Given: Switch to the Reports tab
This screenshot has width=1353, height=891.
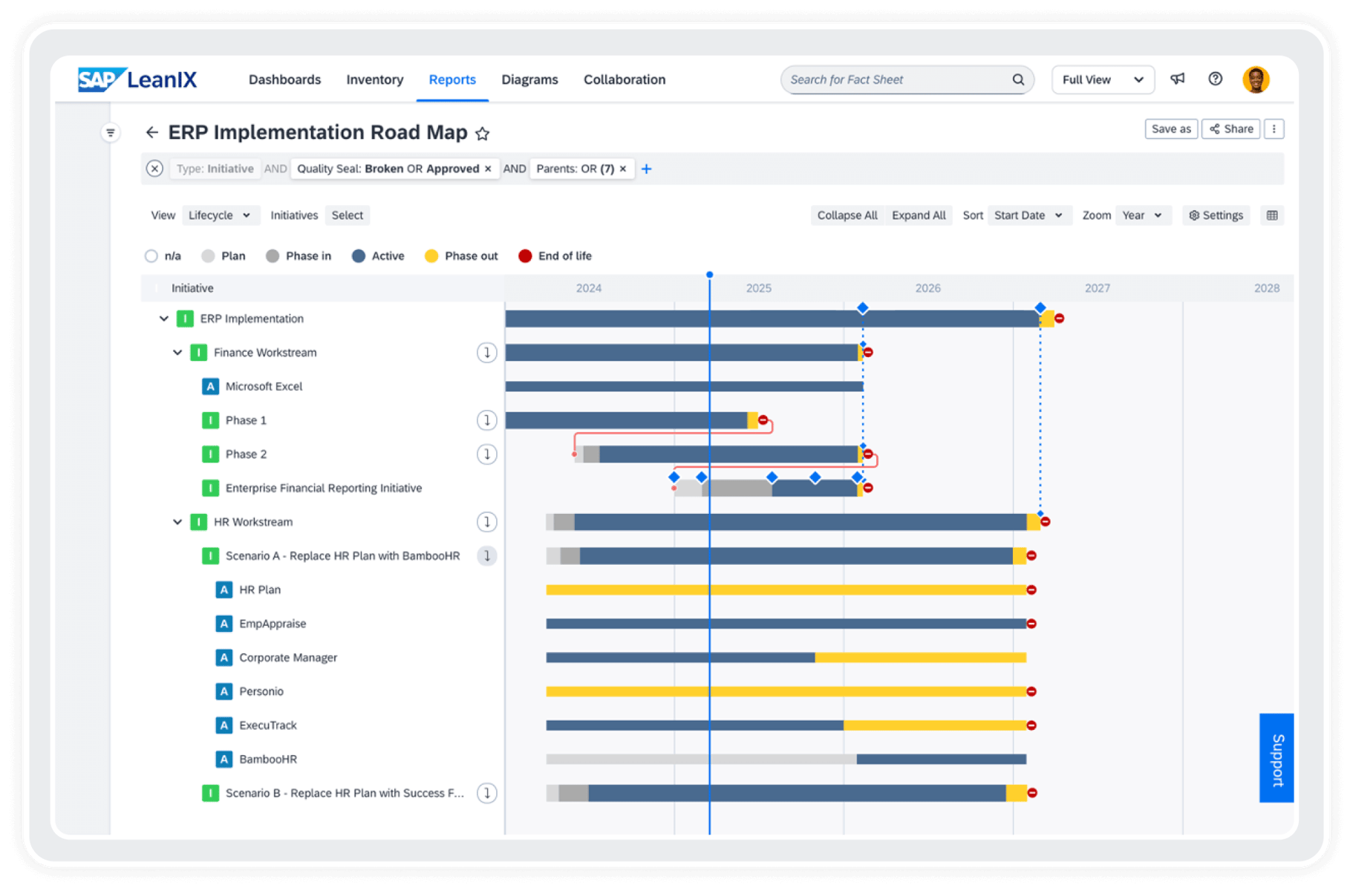Looking at the screenshot, I should point(451,79).
